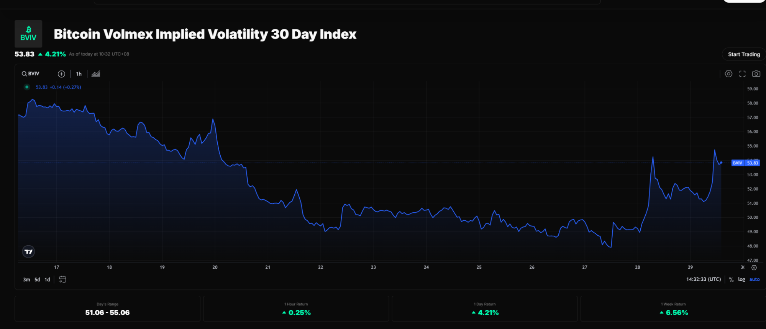Viewport: 766px width, 329px height.
Task: Click the axis settings gear icon
Action: [754, 268]
